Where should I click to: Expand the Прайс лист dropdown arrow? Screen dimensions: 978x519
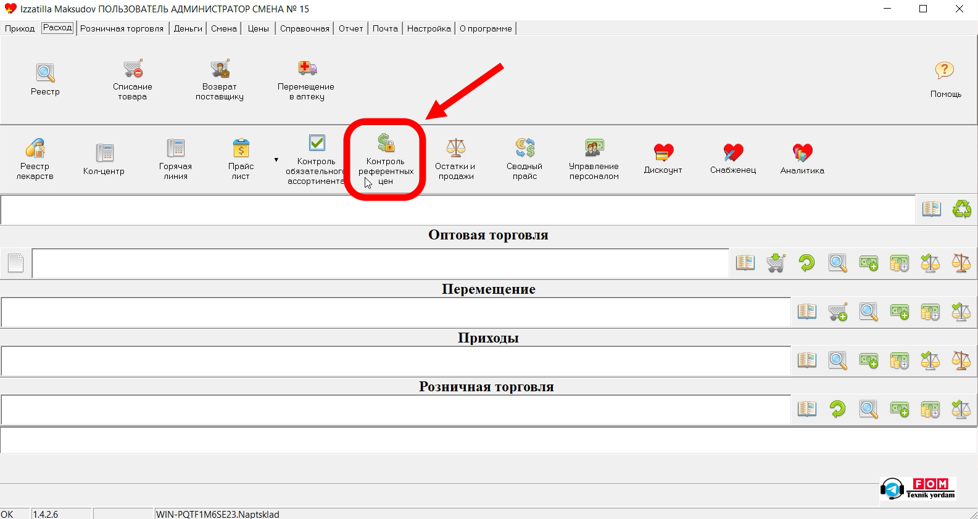point(276,160)
